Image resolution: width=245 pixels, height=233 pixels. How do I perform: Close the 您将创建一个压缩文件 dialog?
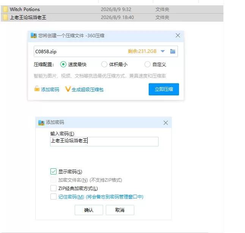pos(178,35)
